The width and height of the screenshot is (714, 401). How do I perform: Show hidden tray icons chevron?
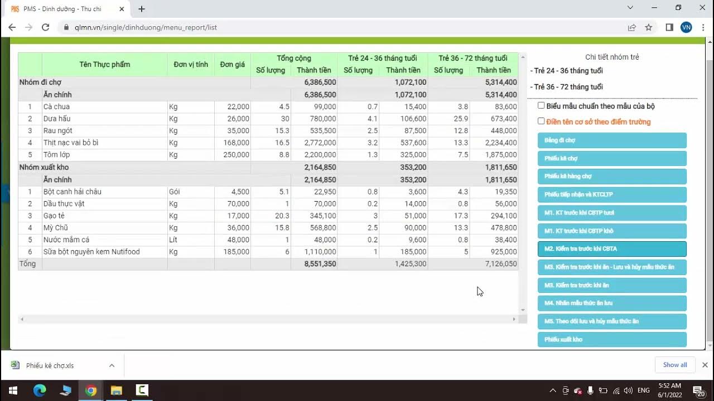click(553, 390)
